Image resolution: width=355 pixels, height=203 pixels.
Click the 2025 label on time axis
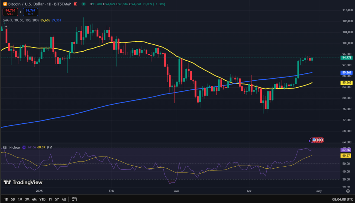pos(39,191)
